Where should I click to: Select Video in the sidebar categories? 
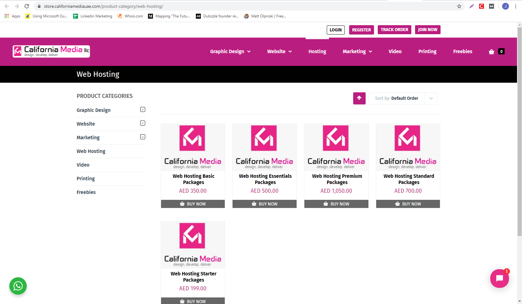[x=83, y=165]
